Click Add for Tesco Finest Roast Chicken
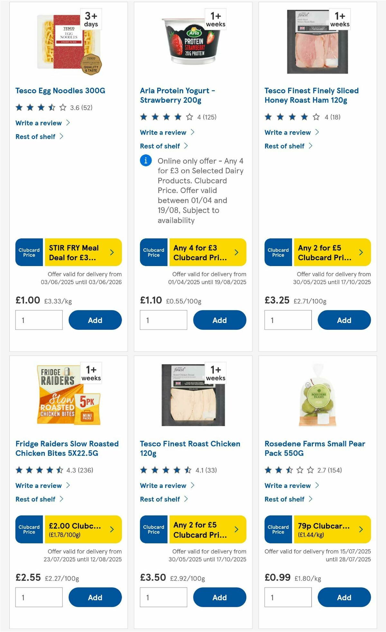Viewport: 386px width, 632px height. (x=220, y=597)
